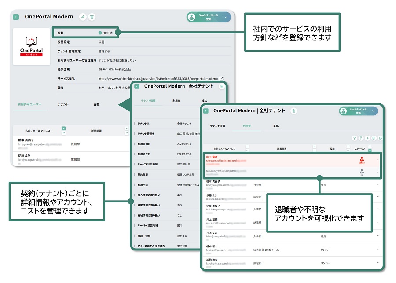Image resolution: width=396 pixels, height=283 pixels.
Task: Select 支払 tab in the front tenant panel
Action: click(x=276, y=126)
